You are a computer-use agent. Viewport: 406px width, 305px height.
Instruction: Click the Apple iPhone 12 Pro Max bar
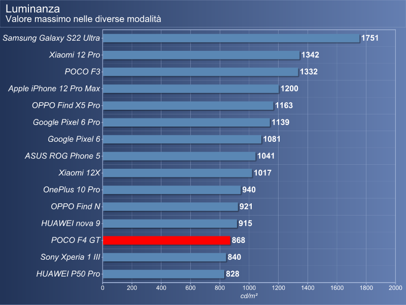click(x=191, y=88)
